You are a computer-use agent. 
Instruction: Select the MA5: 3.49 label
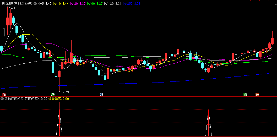click(x=45, y=3)
